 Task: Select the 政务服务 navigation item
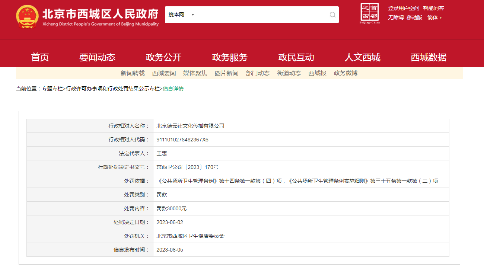(x=230, y=57)
